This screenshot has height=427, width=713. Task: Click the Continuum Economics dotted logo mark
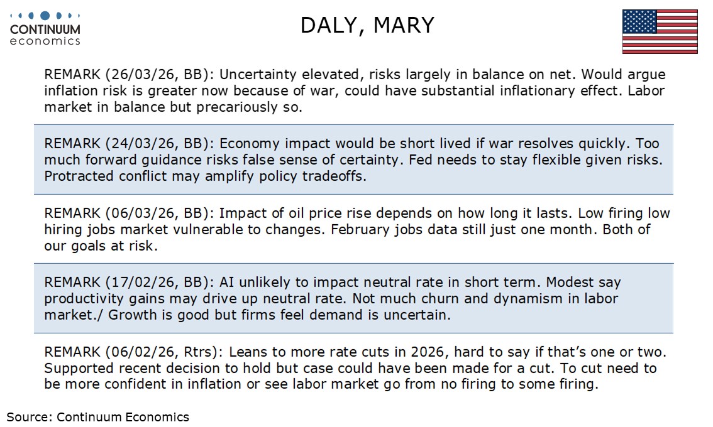(x=45, y=15)
